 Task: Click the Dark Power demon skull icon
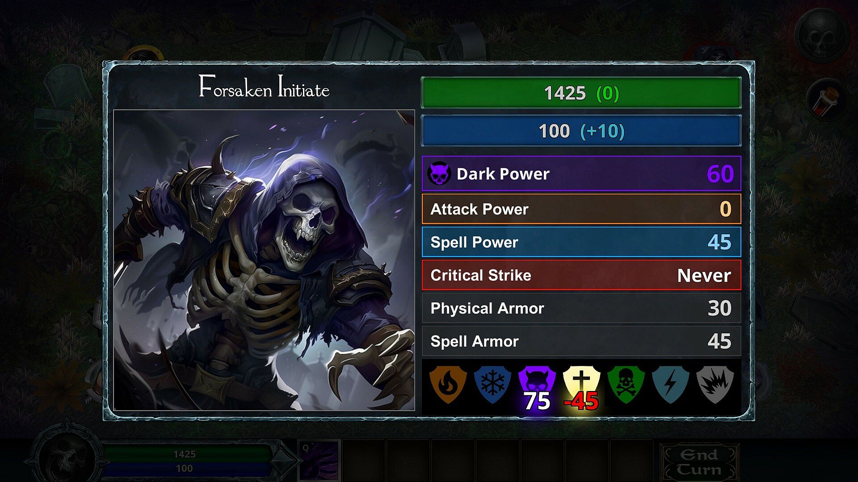(439, 174)
